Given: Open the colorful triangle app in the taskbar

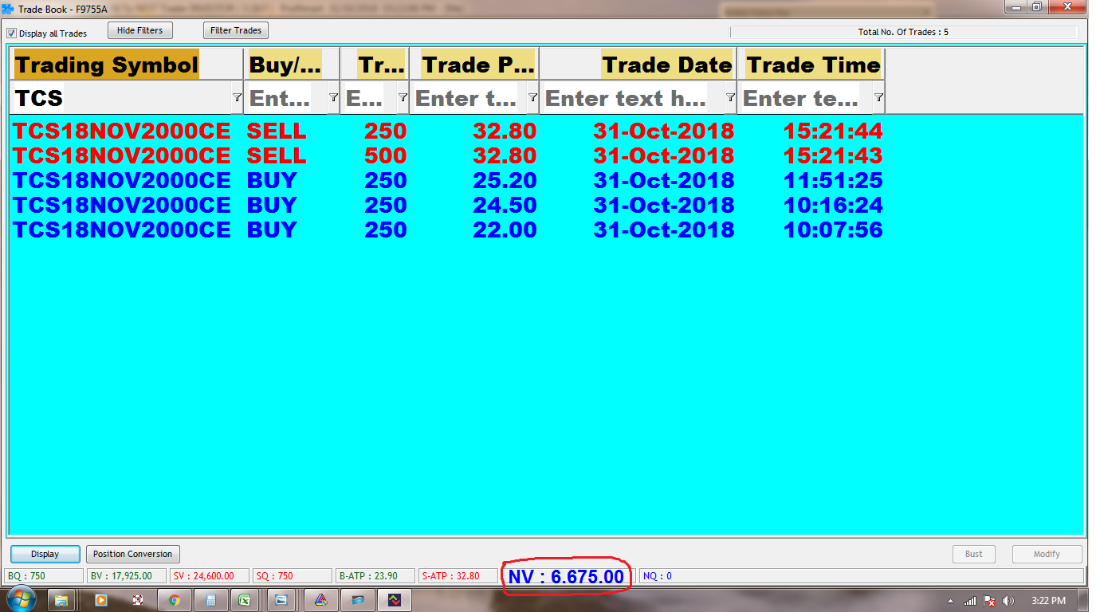Looking at the screenshot, I should [x=320, y=600].
